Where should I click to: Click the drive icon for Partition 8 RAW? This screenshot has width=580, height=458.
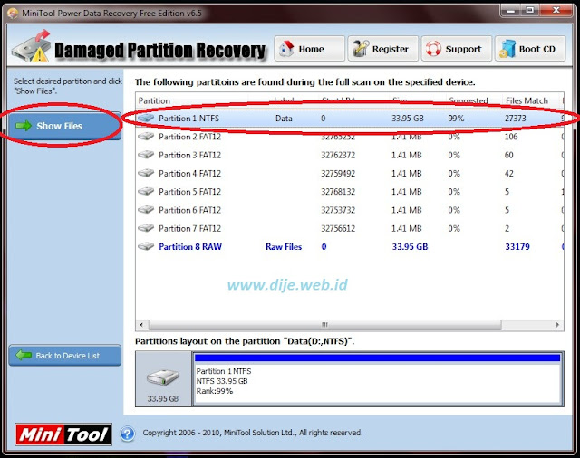click(x=146, y=246)
